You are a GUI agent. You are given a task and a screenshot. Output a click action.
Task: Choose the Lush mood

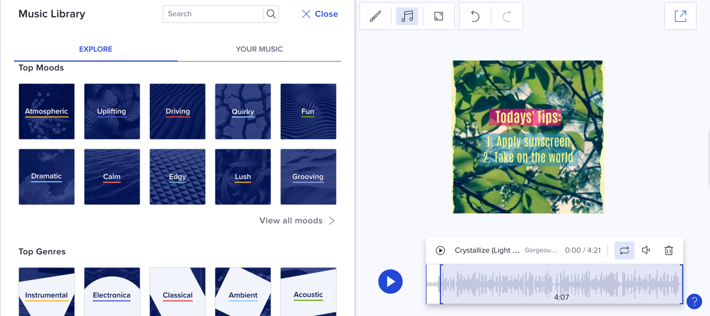(x=243, y=177)
